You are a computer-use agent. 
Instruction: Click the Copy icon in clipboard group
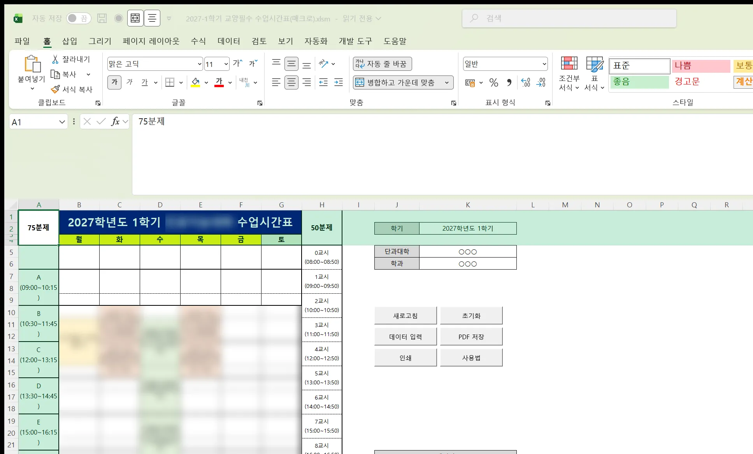click(55, 74)
